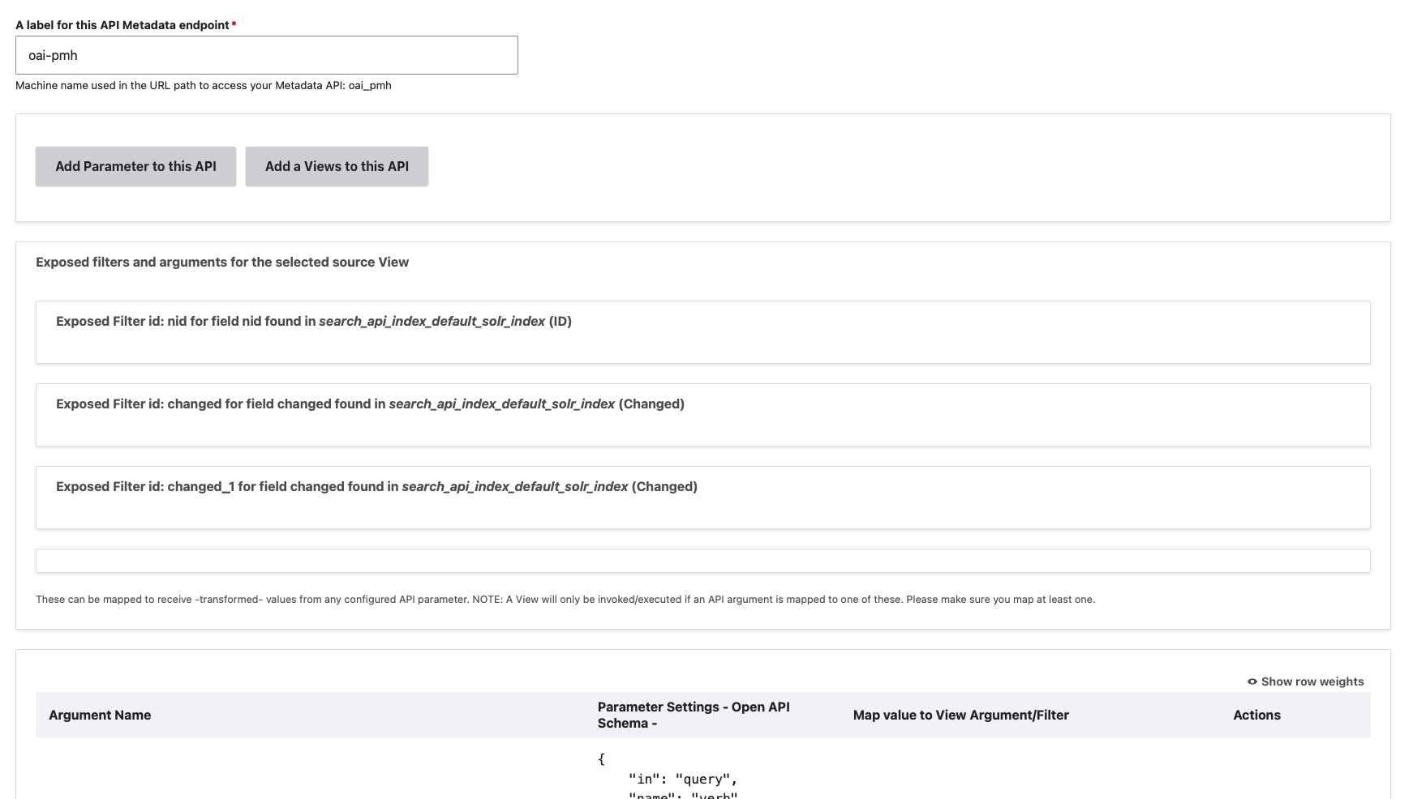Screen dimensions: 1413x799
Task: Expand the Exposed Filter changed_1 panel
Action: tap(702, 497)
